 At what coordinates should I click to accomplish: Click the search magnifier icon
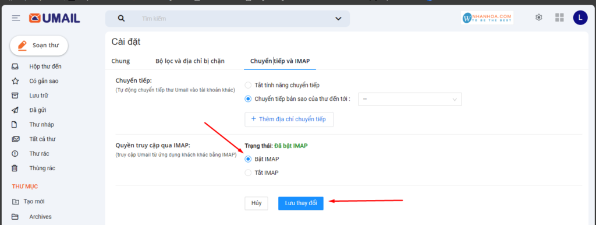point(121,18)
